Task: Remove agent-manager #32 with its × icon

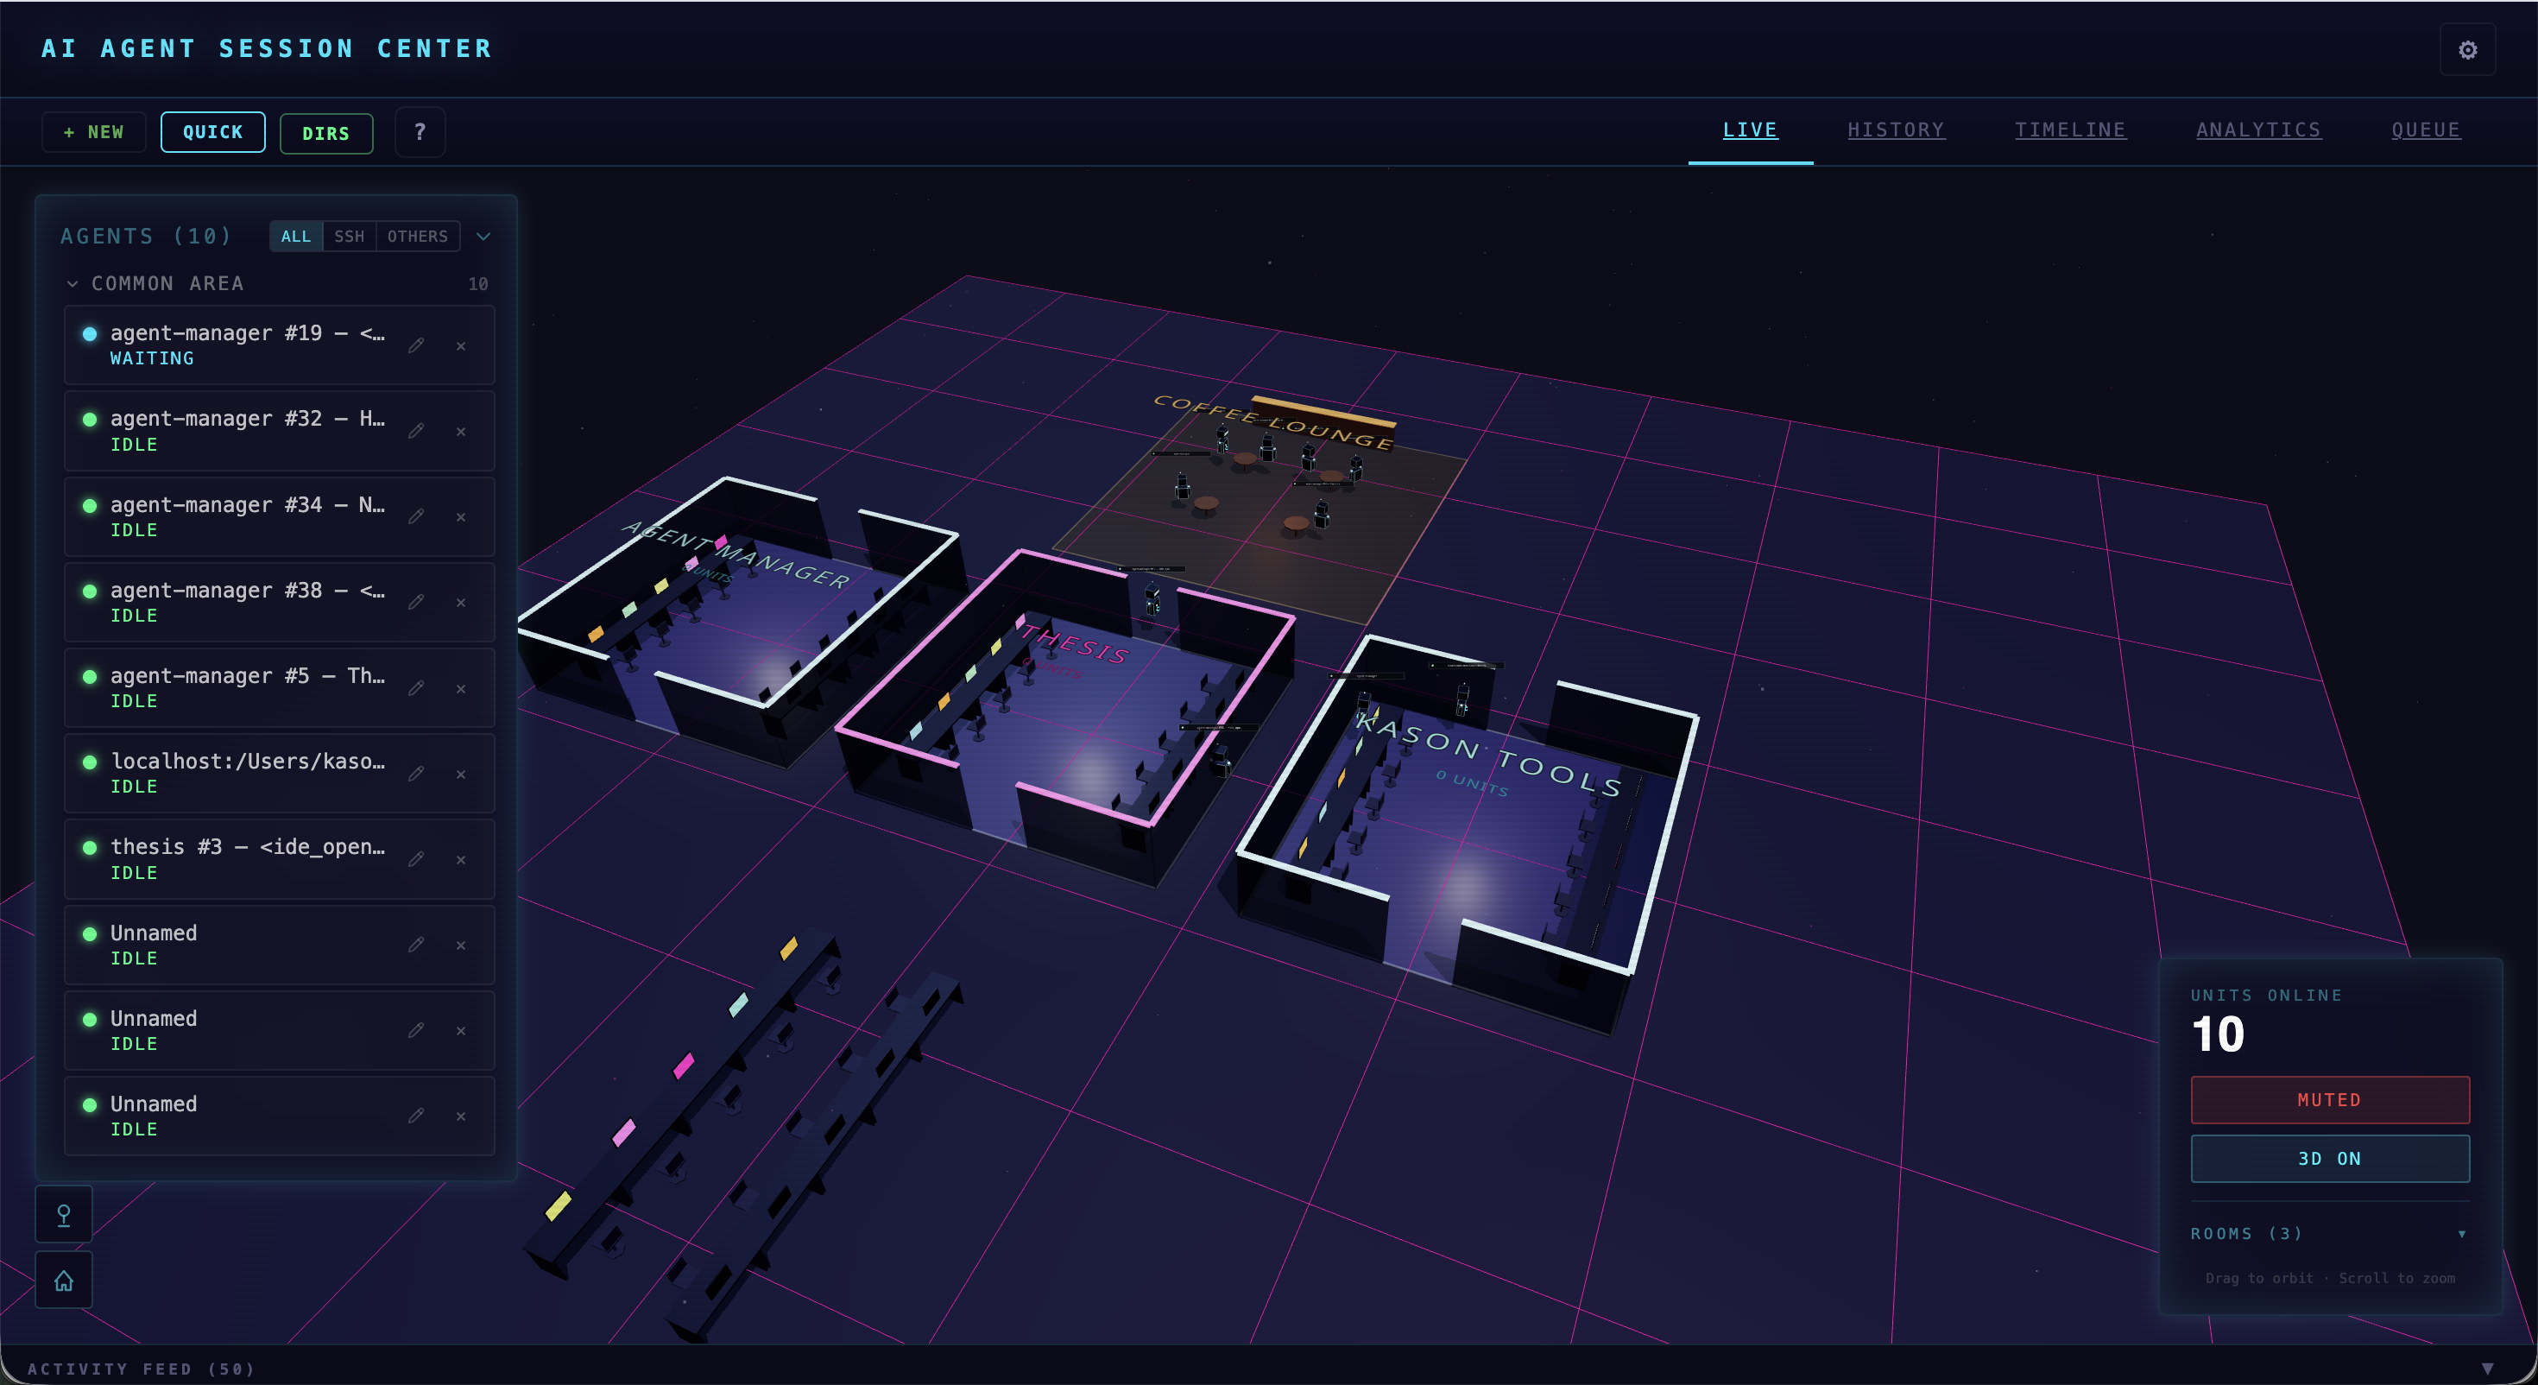Action: click(461, 432)
